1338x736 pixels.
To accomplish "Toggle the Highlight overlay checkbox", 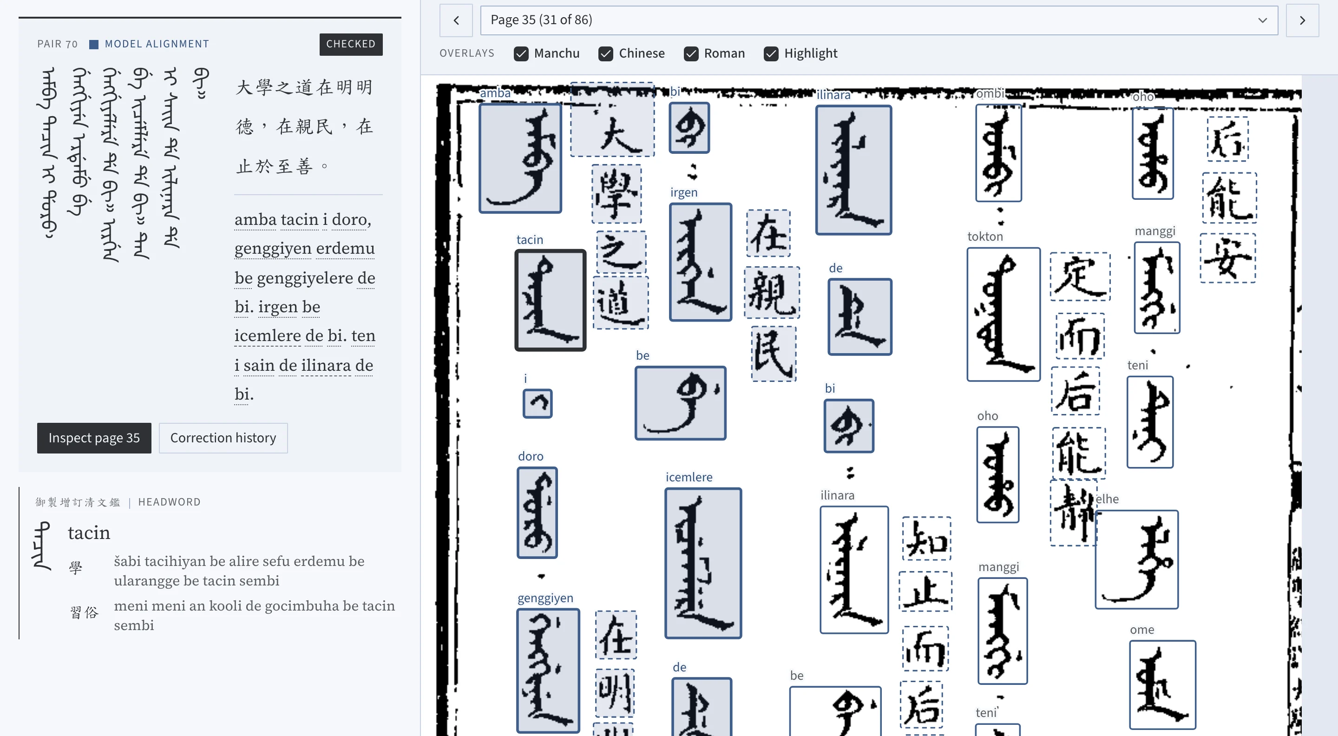I will 771,53.
